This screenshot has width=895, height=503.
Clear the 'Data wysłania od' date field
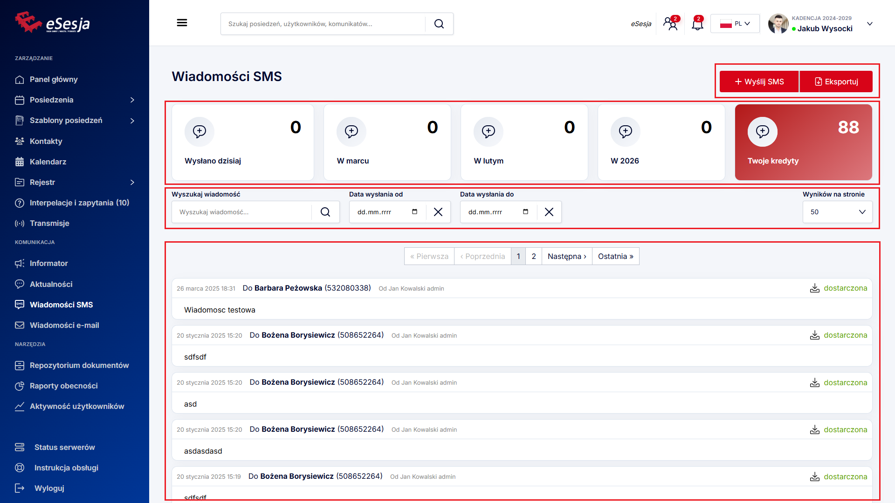438,212
